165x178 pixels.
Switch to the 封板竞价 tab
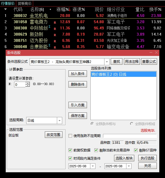tap(25, 3)
